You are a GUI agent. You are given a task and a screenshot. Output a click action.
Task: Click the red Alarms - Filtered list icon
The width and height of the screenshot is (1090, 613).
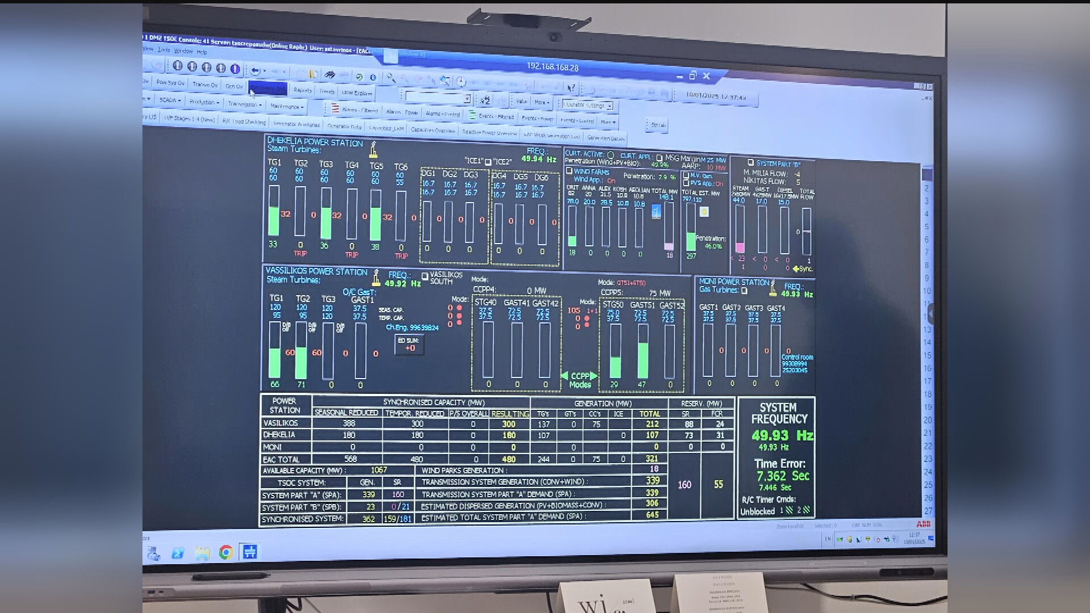(335, 108)
